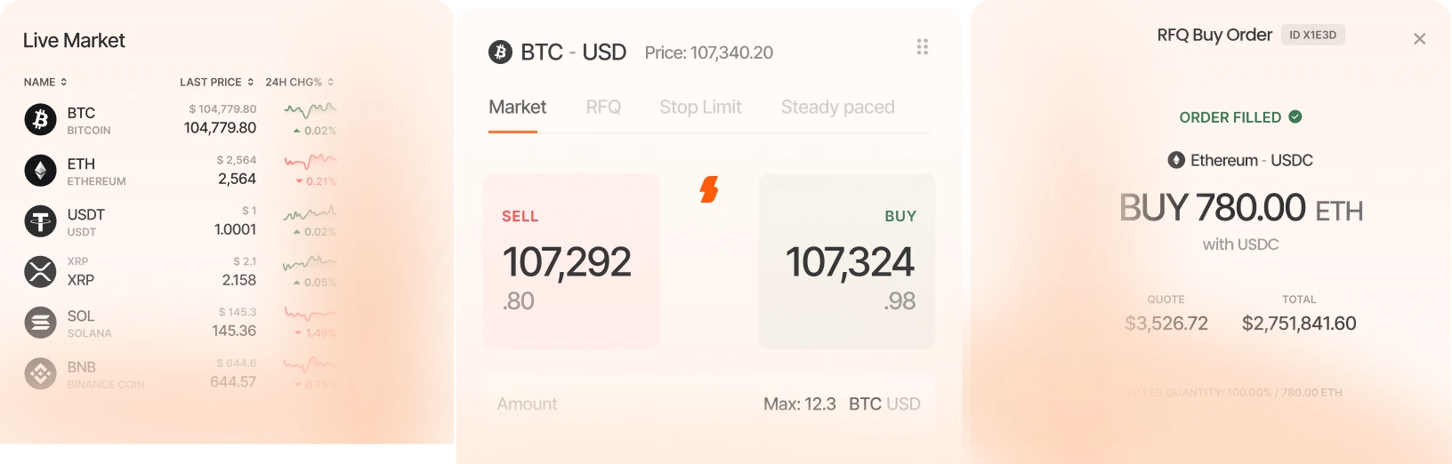Select the BNB Binance Coin icon
Viewport: 1452px width, 464px height.
pyautogui.click(x=40, y=373)
